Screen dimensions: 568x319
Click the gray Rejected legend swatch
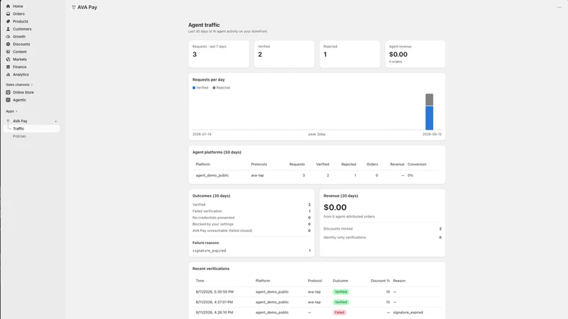tap(214, 87)
